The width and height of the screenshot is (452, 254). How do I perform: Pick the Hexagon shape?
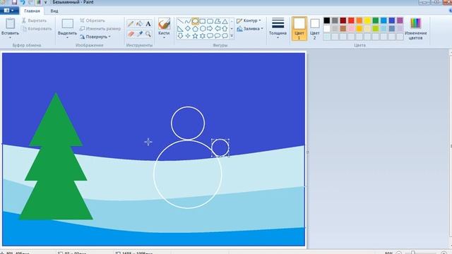(x=203, y=28)
